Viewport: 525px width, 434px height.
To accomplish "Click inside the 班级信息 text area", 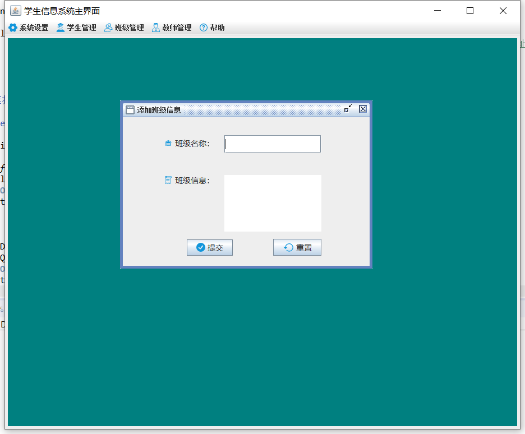I will (x=272, y=203).
